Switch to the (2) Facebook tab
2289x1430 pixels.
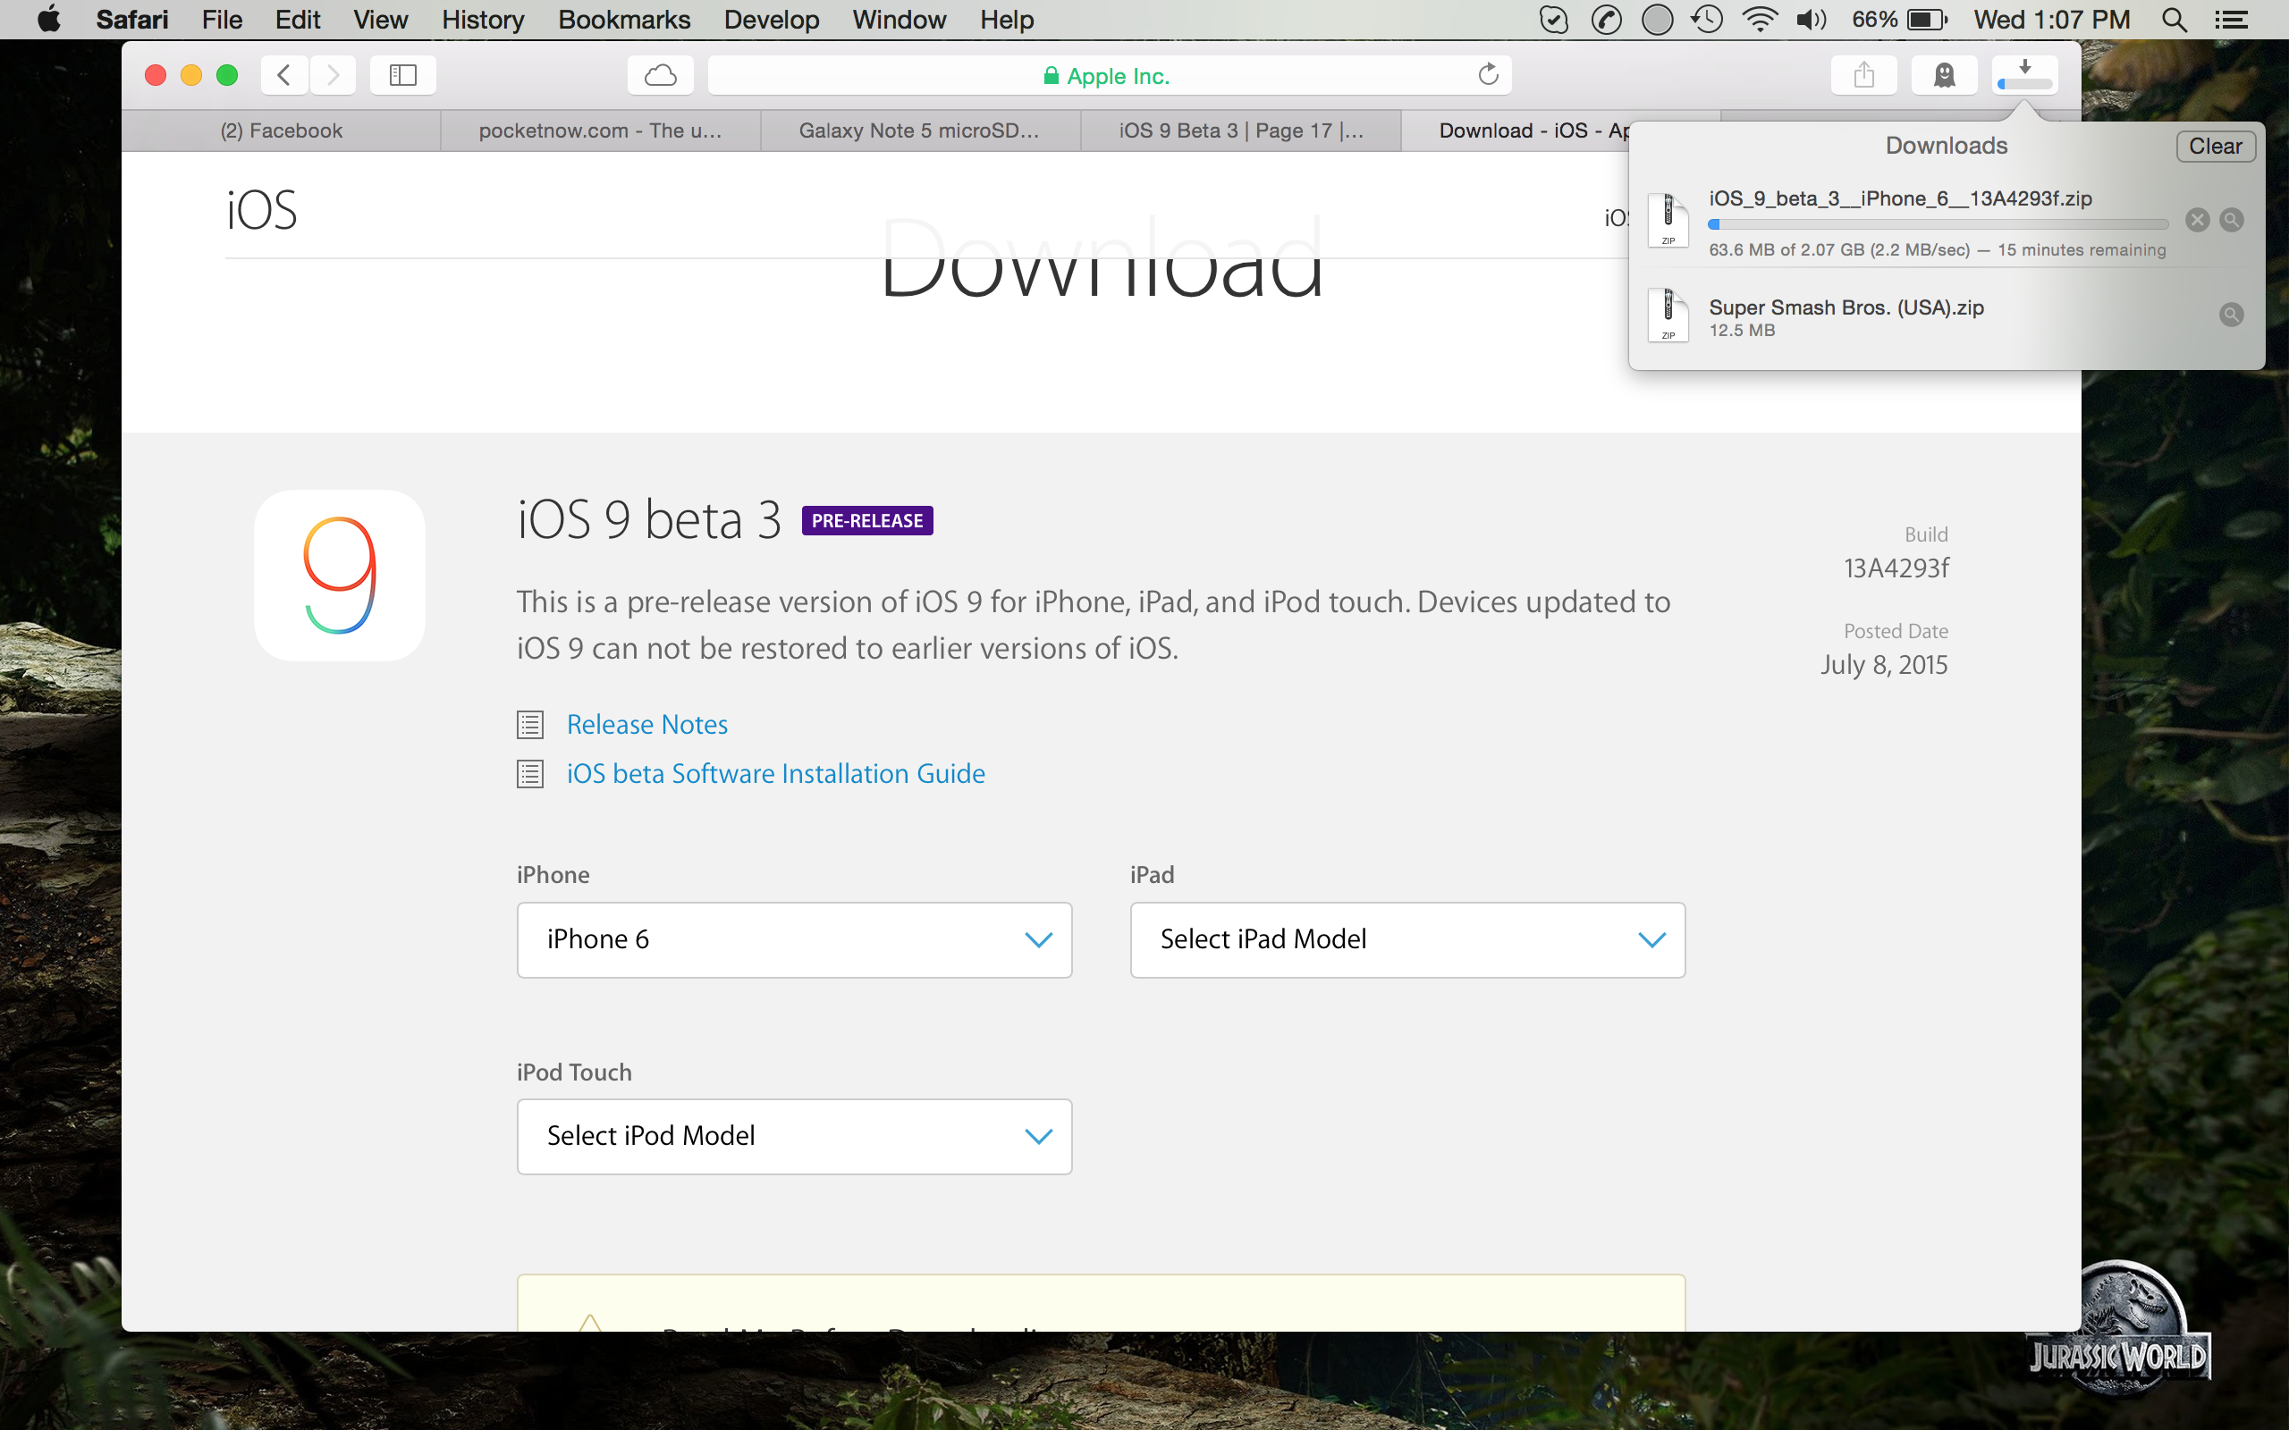(x=281, y=130)
